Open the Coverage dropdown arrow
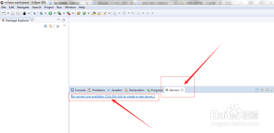Screen dimensions: 274x133 coord(64,13)
